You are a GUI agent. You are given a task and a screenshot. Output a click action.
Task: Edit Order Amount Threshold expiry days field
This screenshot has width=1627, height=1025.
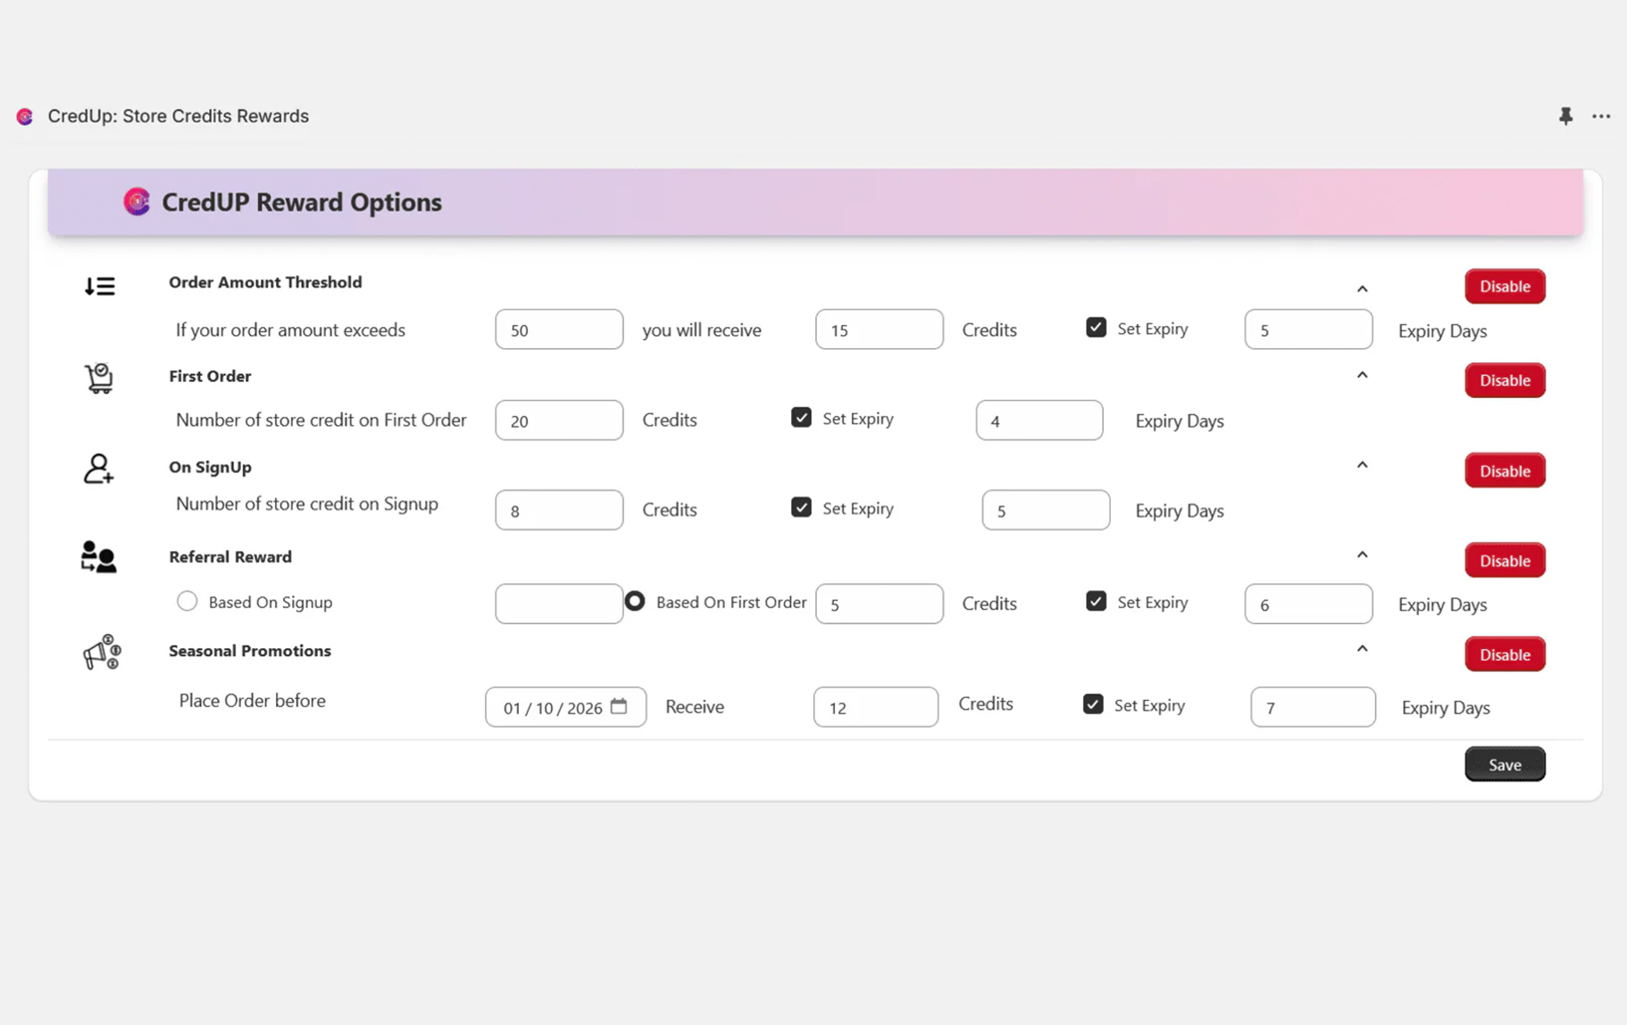coord(1308,329)
